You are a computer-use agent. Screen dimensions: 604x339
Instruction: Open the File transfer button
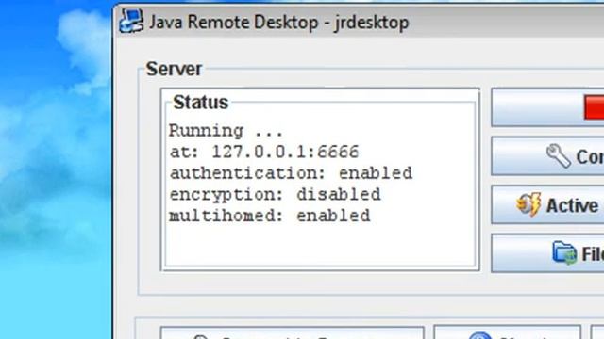coord(547,253)
